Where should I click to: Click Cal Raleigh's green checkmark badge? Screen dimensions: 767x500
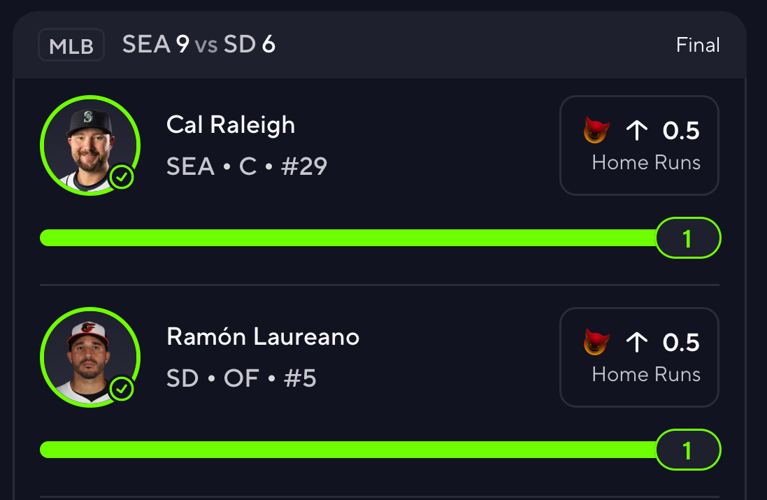pyautogui.click(x=122, y=178)
